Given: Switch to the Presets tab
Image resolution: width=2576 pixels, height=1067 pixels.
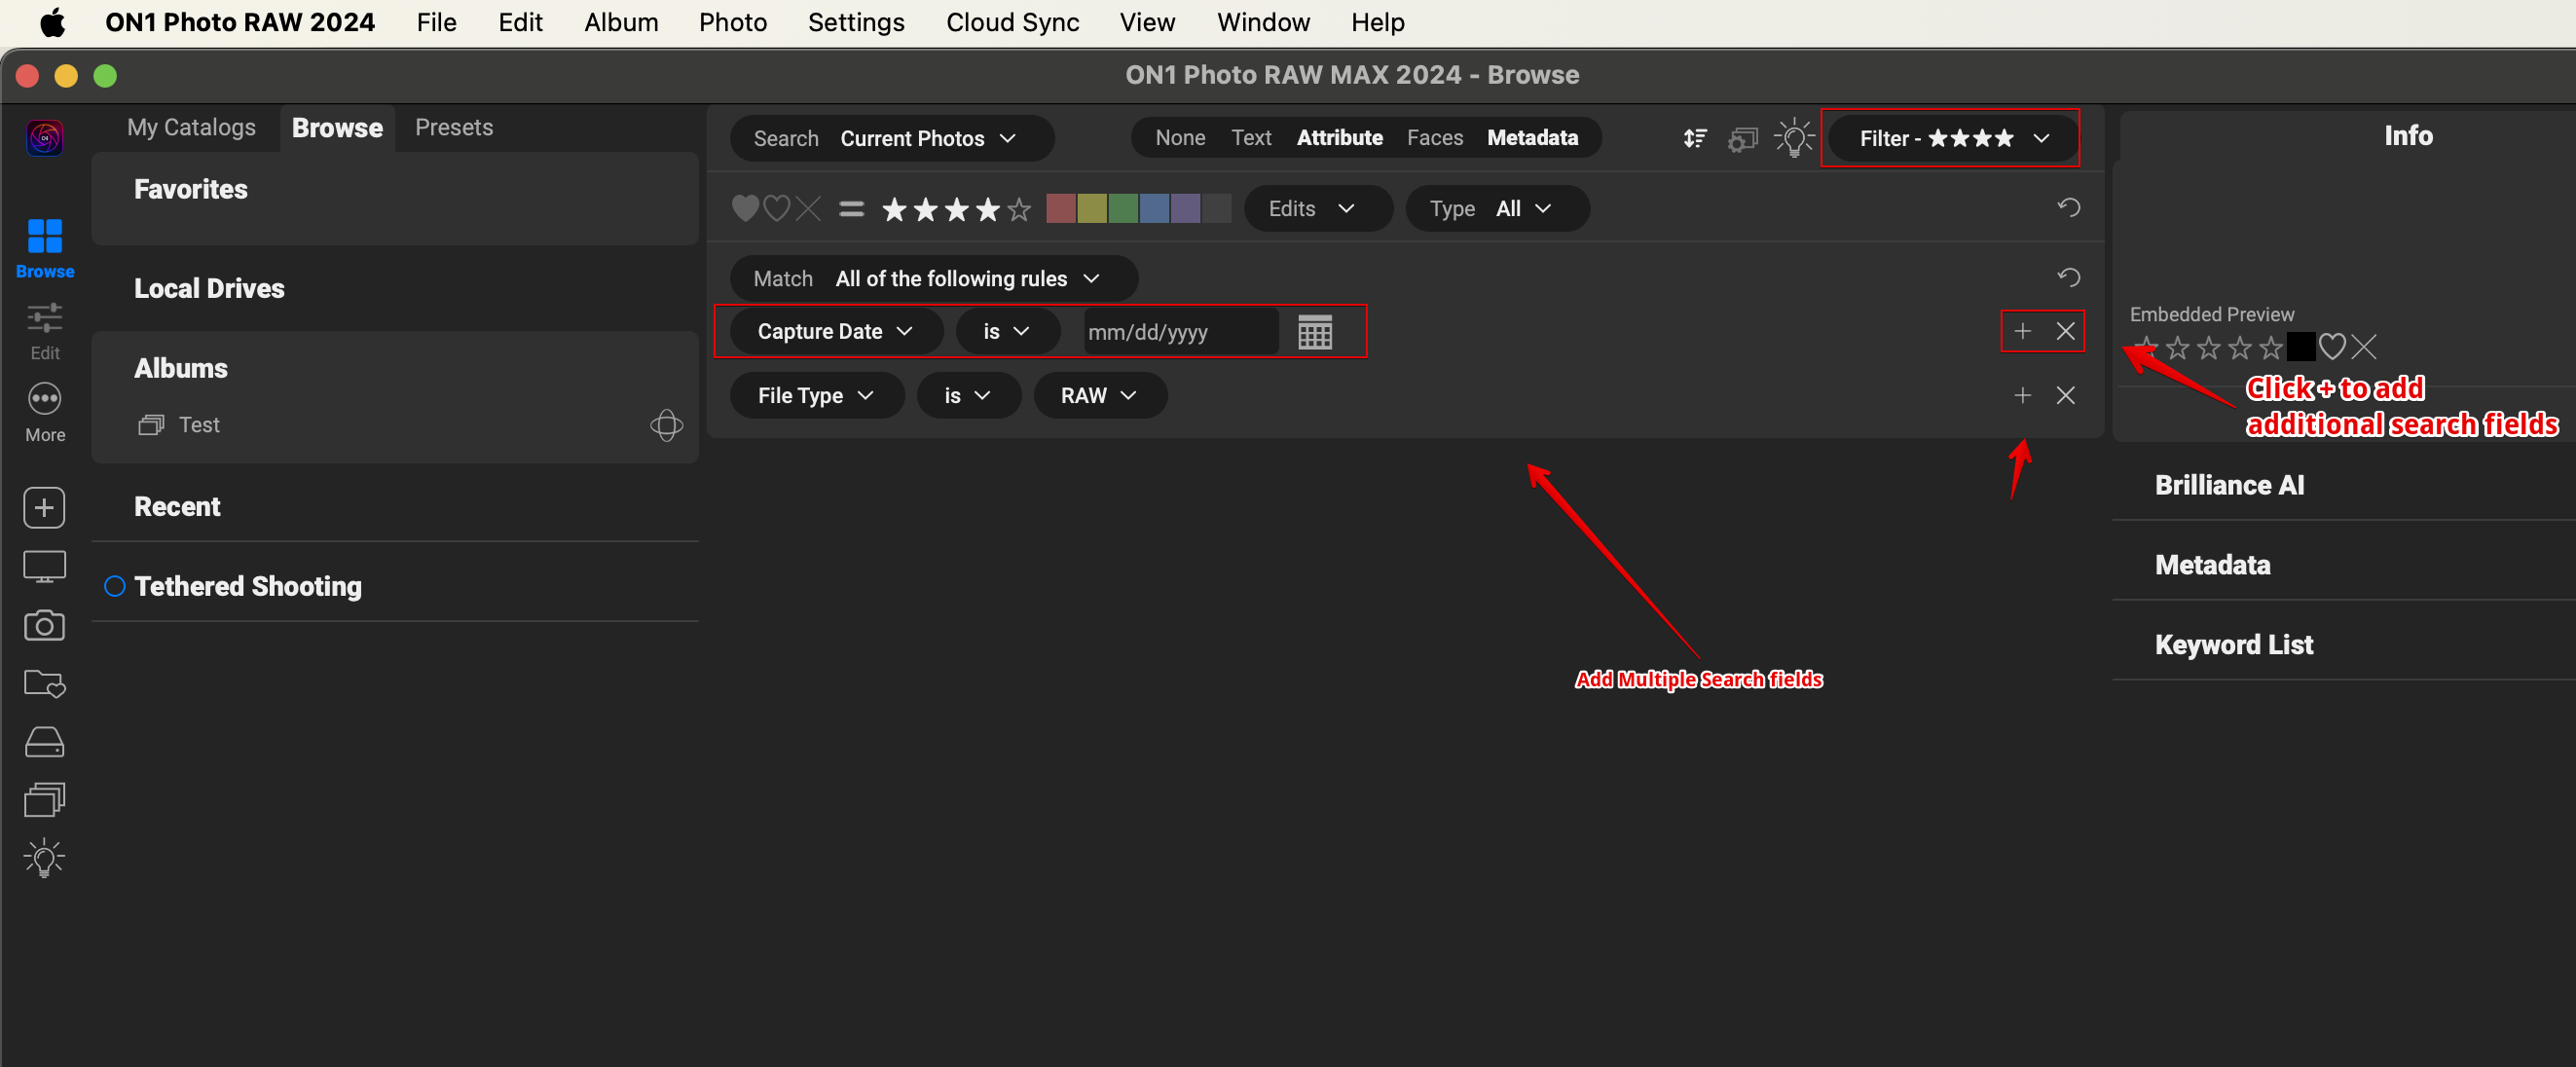Looking at the screenshot, I should 453,127.
